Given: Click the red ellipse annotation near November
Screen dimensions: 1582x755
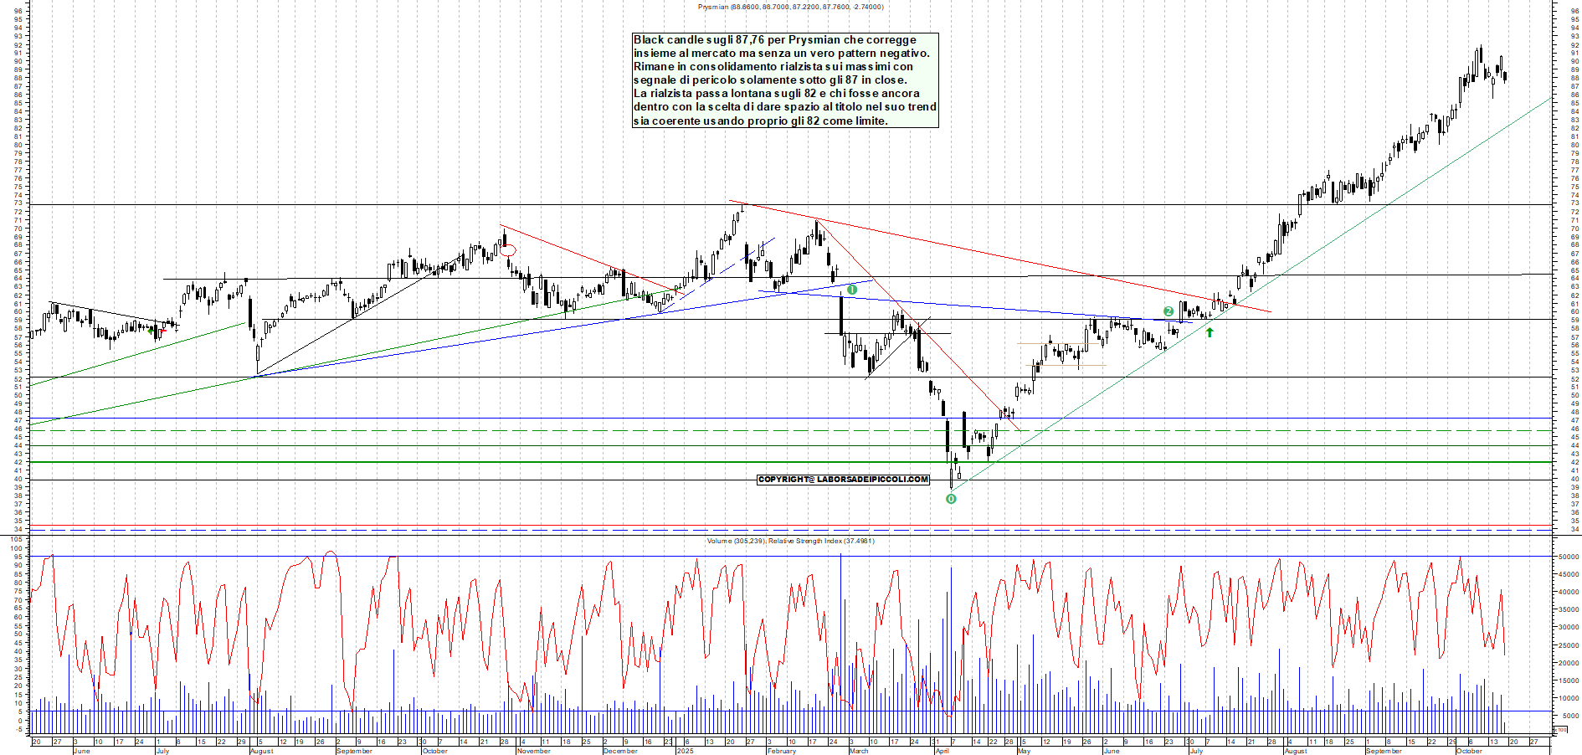Looking at the screenshot, I should [x=508, y=249].
